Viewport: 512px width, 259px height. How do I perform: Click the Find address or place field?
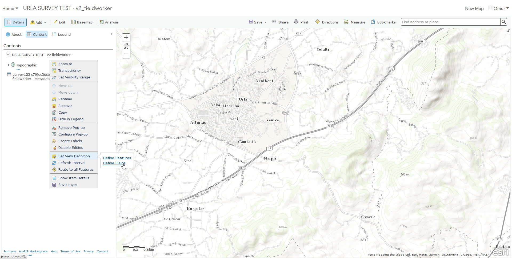pos(450,22)
